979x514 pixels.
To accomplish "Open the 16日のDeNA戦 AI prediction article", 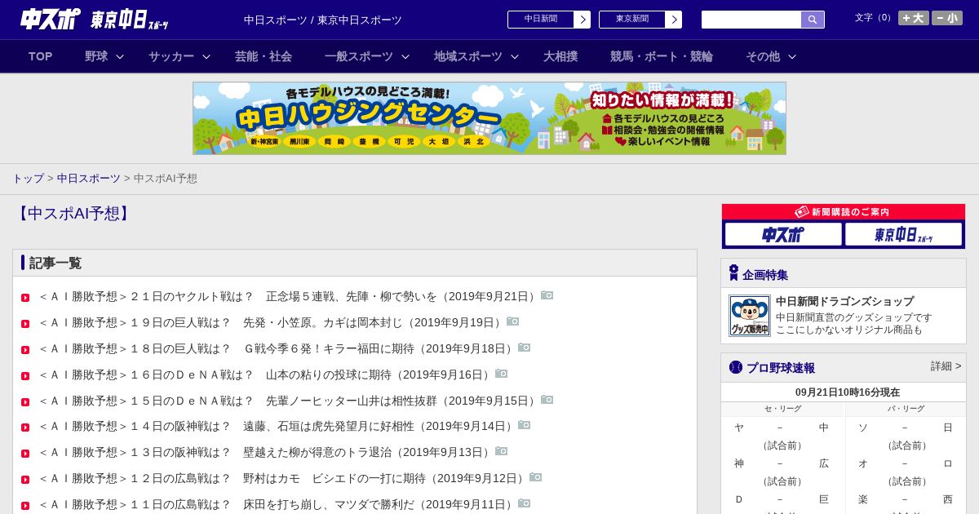I will (x=265, y=374).
